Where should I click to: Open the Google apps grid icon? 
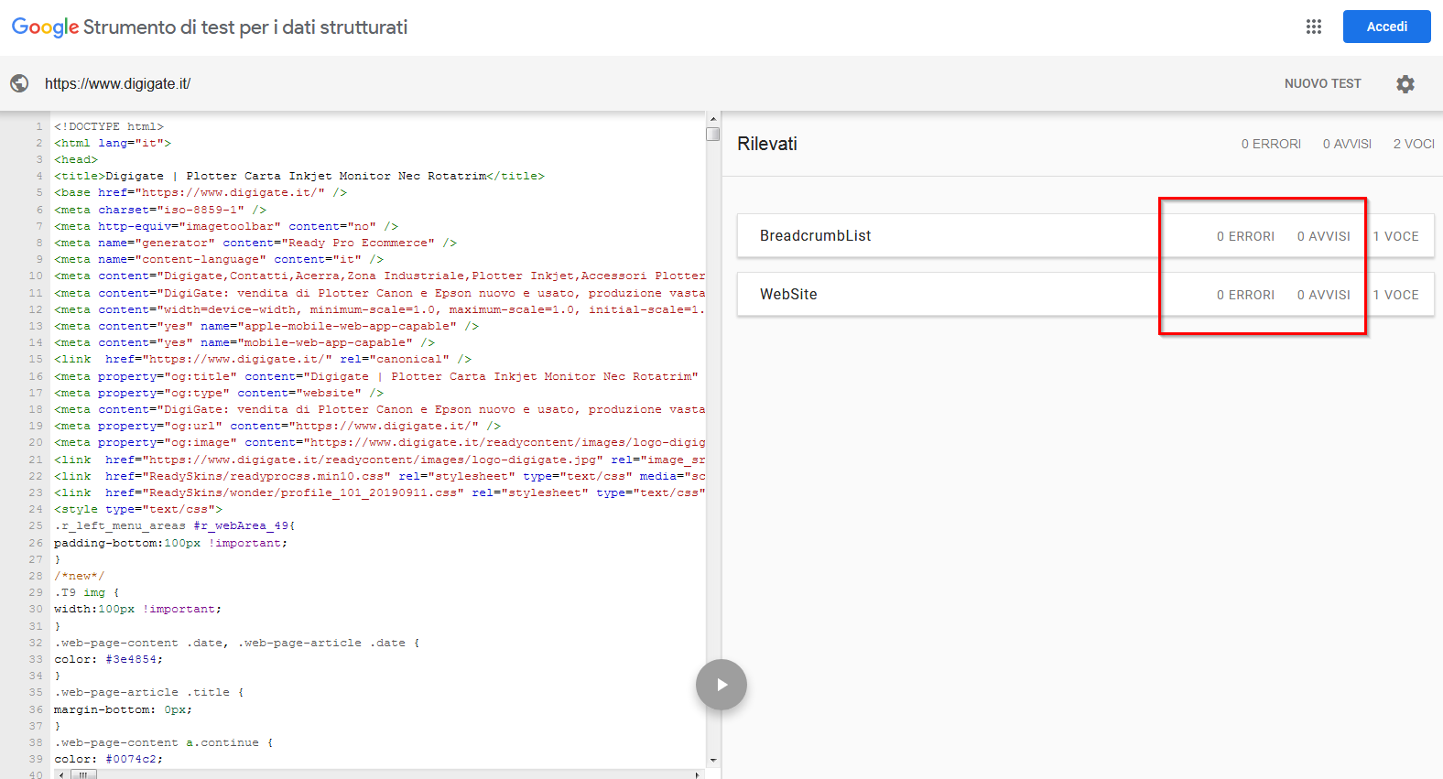click(1314, 27)
